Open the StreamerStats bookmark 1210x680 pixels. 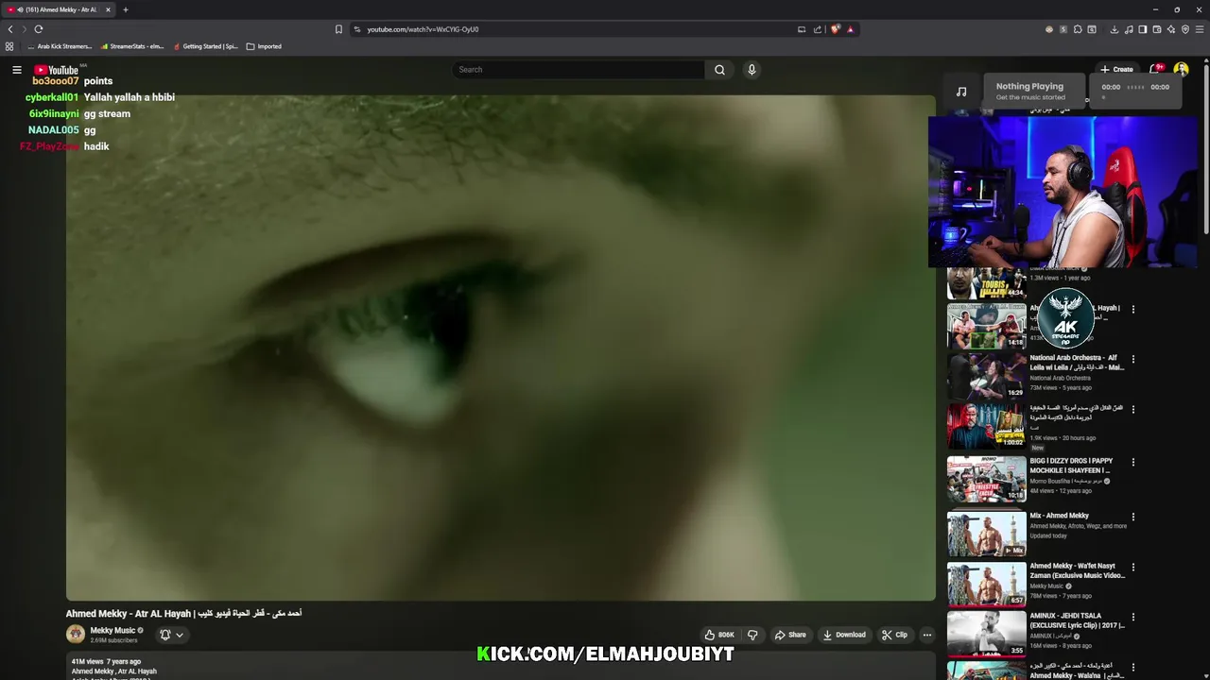point(132,46)
